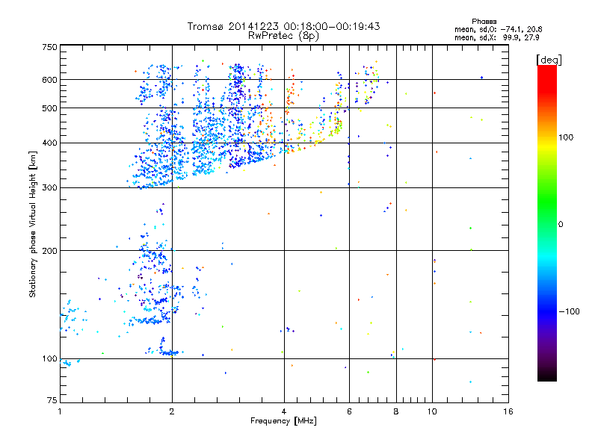Click the '500' y-axis tick label
Image resolution: width=598 pixels, height=448 pixels.
(x=49, y=108)
